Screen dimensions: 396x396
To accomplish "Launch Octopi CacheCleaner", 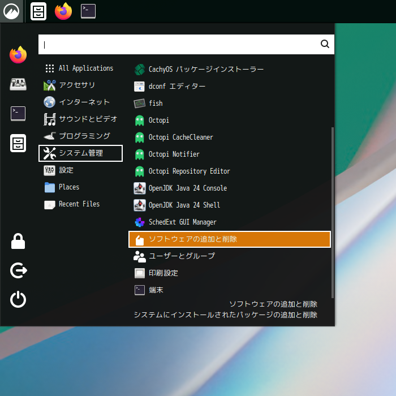I will click(x=180, y=137).
